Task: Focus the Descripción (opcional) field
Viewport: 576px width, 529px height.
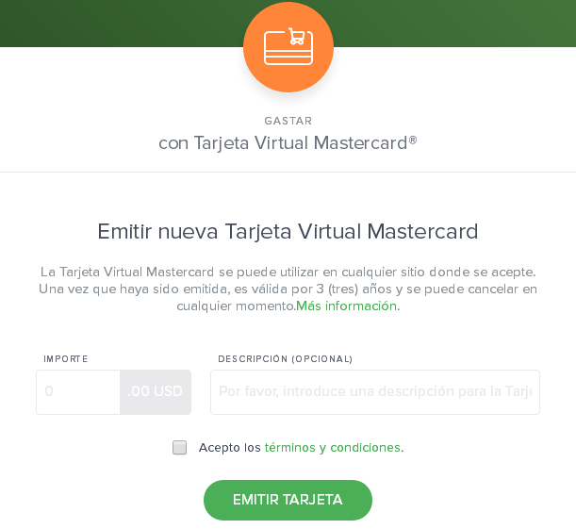Action: (375, 392)
